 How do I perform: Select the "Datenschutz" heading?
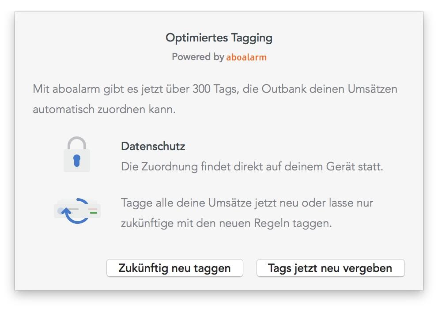[153, 146]
